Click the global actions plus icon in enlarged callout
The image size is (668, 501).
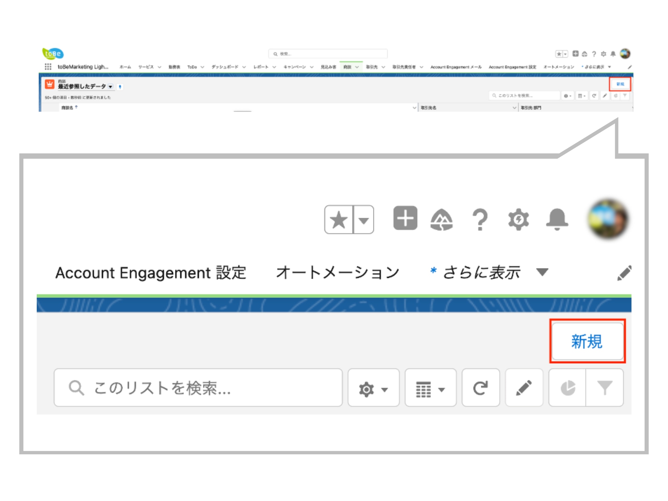(x=405, y=218)
